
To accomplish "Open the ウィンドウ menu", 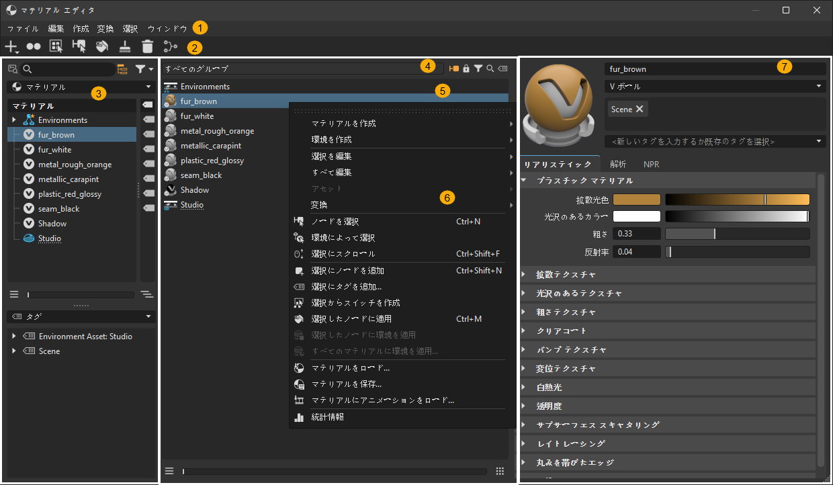I will click(x=167, y=28).
